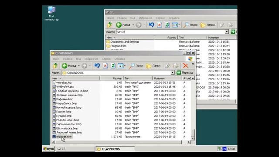The image size is (279, 157).
Task: Select На рыбалку.bmp file
Action: tap(67, 103)
